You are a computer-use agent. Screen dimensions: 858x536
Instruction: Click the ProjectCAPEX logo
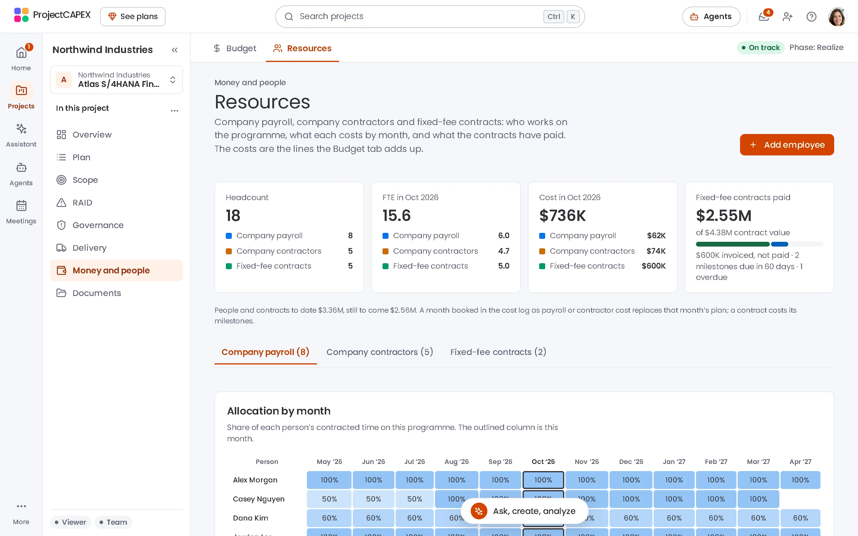pyautogui.click(x=52, y=15)
